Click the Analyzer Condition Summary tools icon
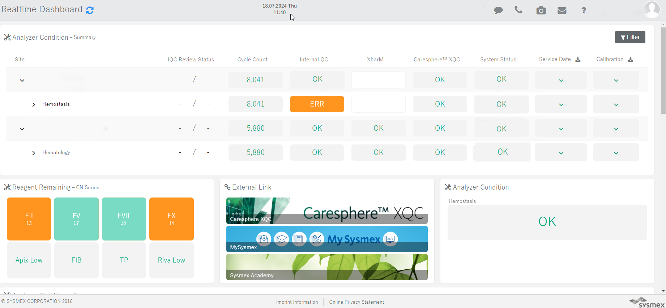666x308 pixels. tap(7, 37)
